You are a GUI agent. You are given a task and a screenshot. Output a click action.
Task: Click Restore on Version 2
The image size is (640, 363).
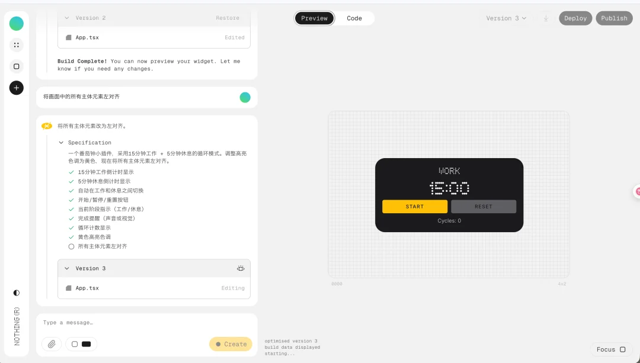pos(227,18)
